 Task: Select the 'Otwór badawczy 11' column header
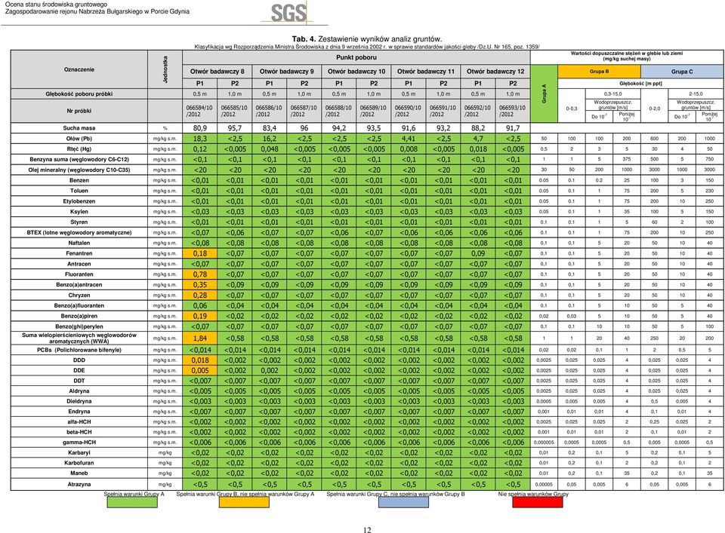click(425, 72)
